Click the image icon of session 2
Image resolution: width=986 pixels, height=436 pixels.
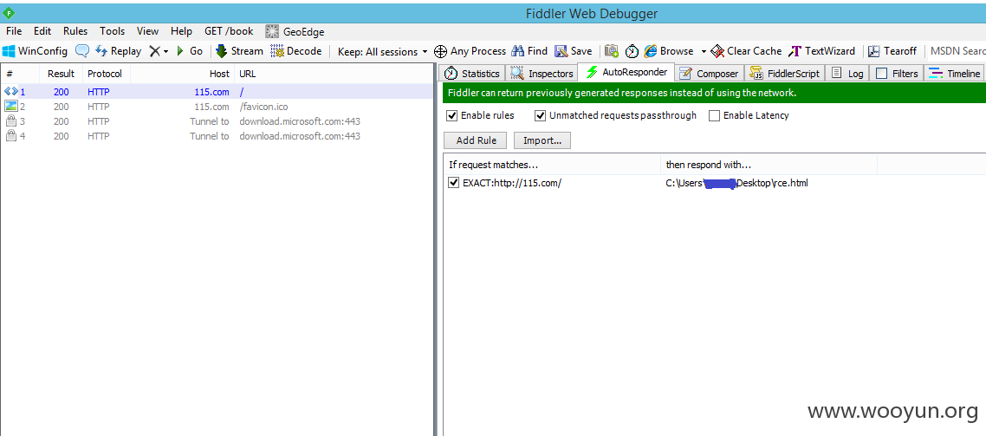(x=10, y=107)
